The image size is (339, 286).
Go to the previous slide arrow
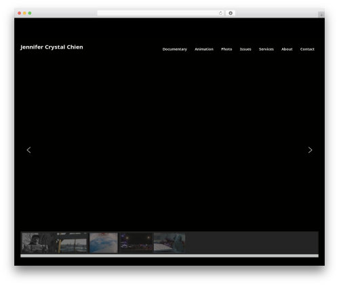(28, 150)
